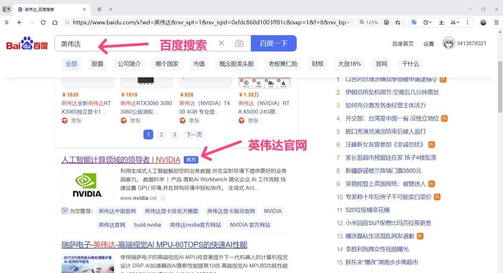503x273 pixels.
Task: Click 下一页 in product pagination
Action: point(194,134)
